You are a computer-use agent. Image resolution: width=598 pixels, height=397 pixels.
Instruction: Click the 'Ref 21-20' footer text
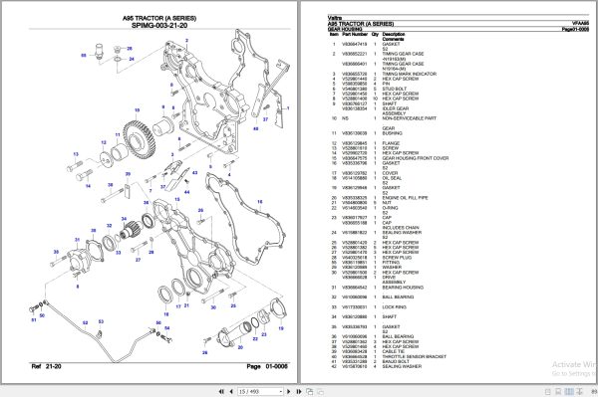coord(46,366)
